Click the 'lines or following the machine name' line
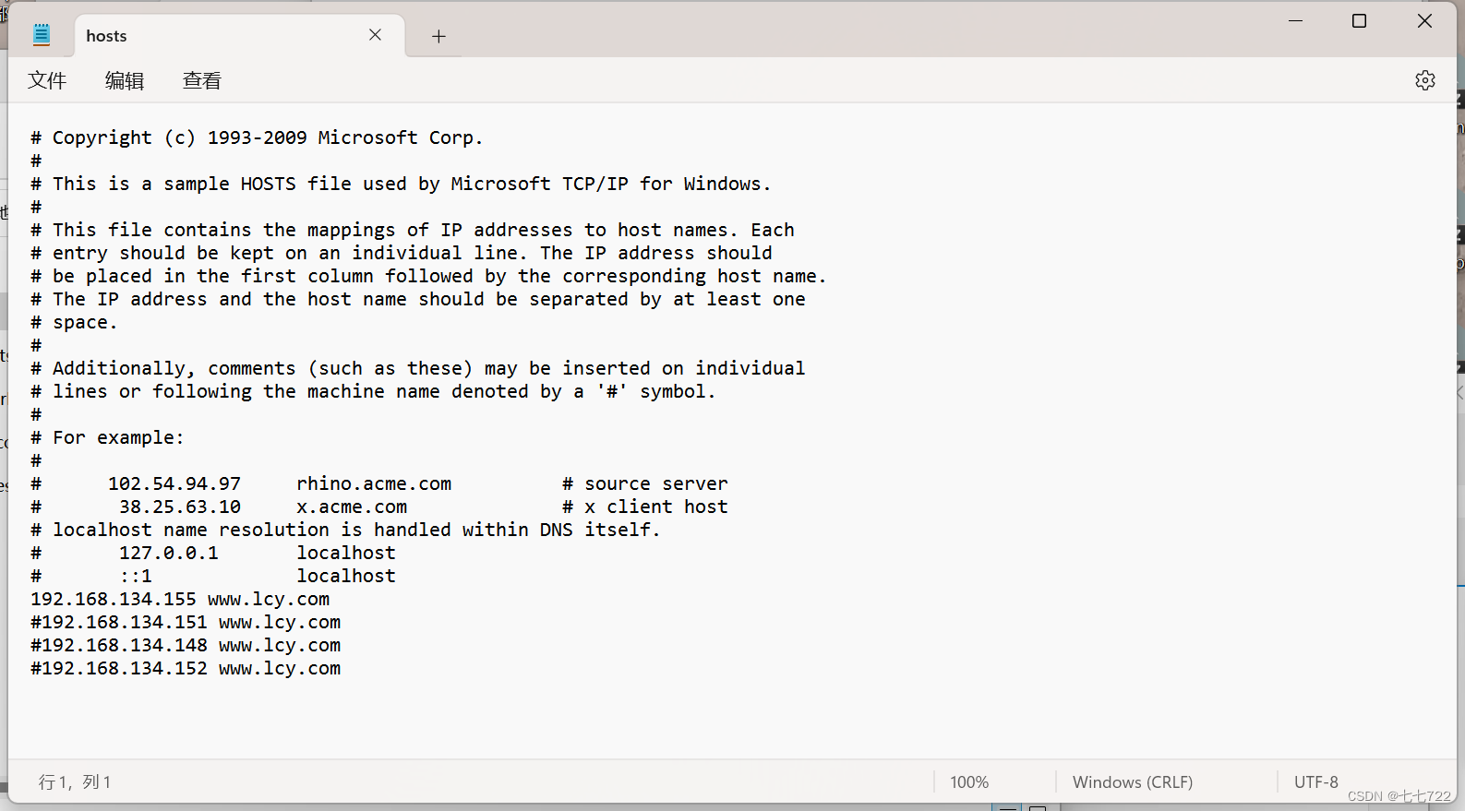The image size is (1465, 811). 373,391
